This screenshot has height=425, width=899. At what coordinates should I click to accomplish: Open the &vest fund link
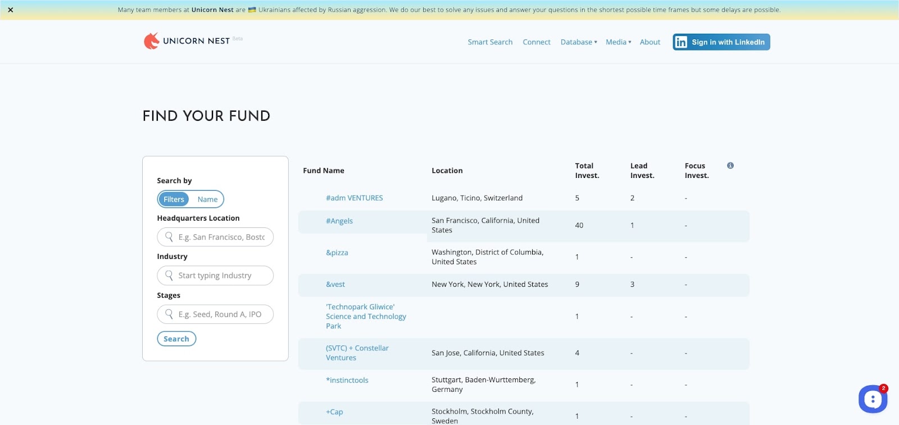point(335,285)
